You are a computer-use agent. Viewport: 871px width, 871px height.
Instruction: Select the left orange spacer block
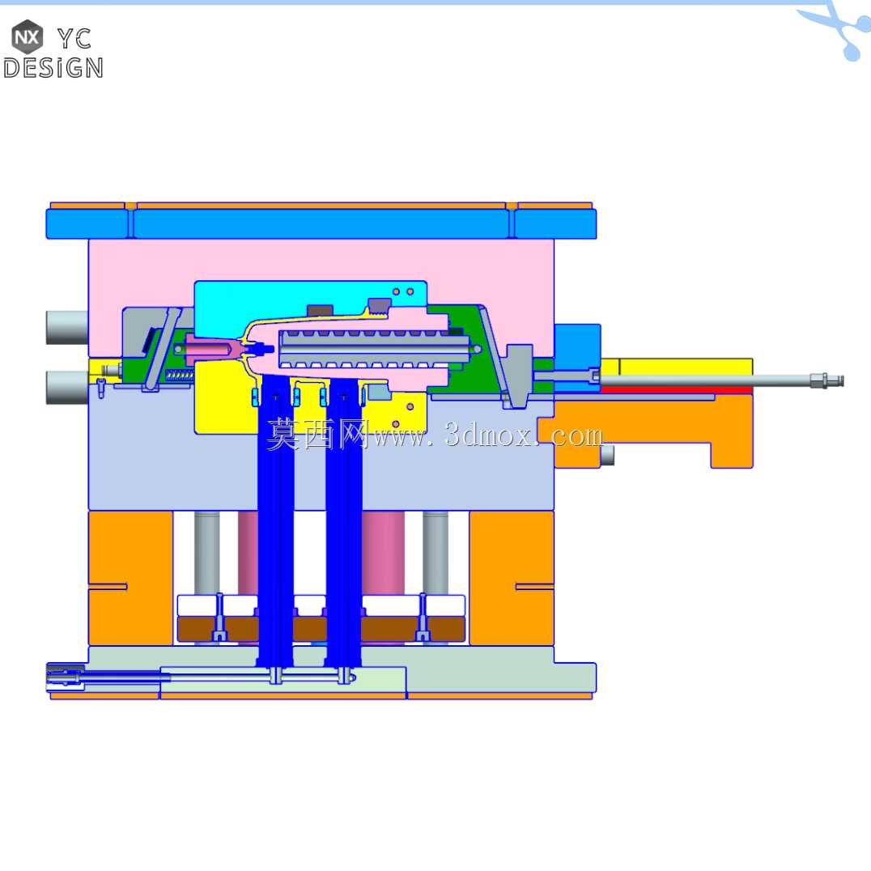[x=130, y=578]
